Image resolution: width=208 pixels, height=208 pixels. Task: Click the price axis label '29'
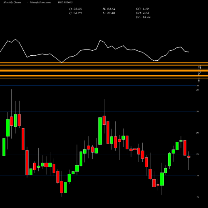(198, 133)
